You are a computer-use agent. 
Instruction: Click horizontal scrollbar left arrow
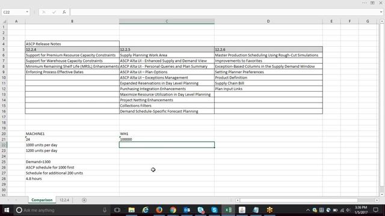[x=238, y=200]
